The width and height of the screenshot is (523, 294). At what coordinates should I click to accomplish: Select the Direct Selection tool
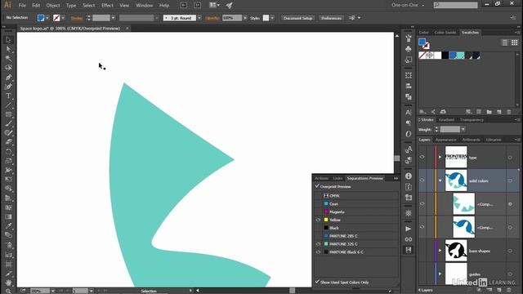click(x=9, y=49)
